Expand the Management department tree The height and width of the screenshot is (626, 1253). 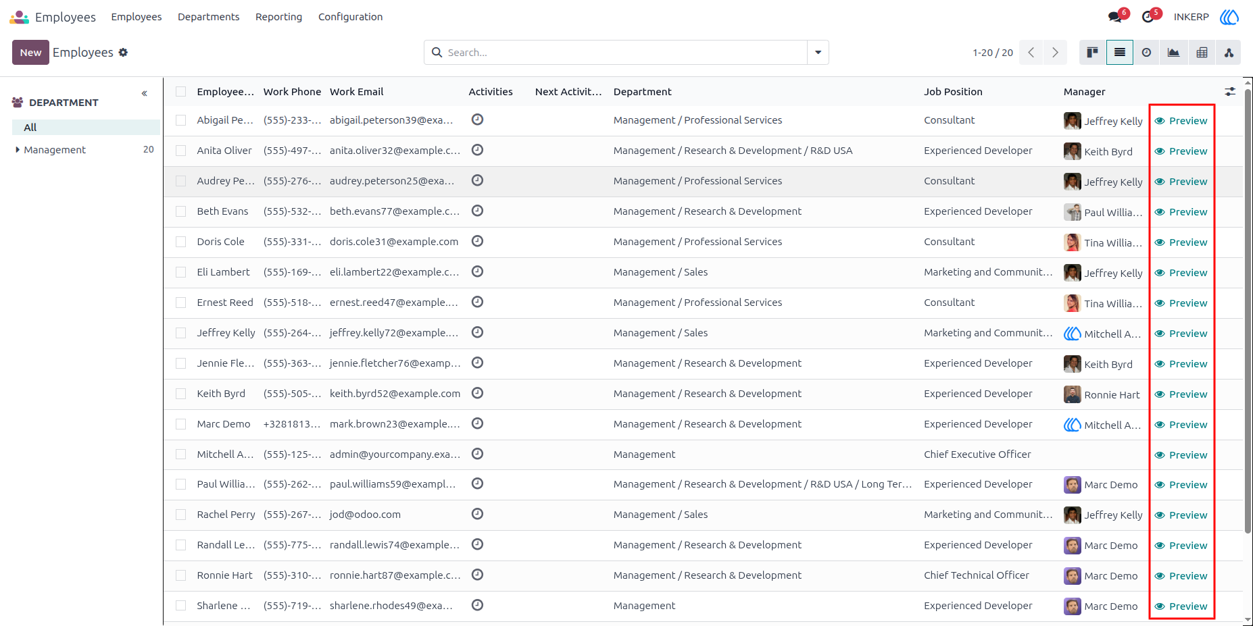pos(18,150)
